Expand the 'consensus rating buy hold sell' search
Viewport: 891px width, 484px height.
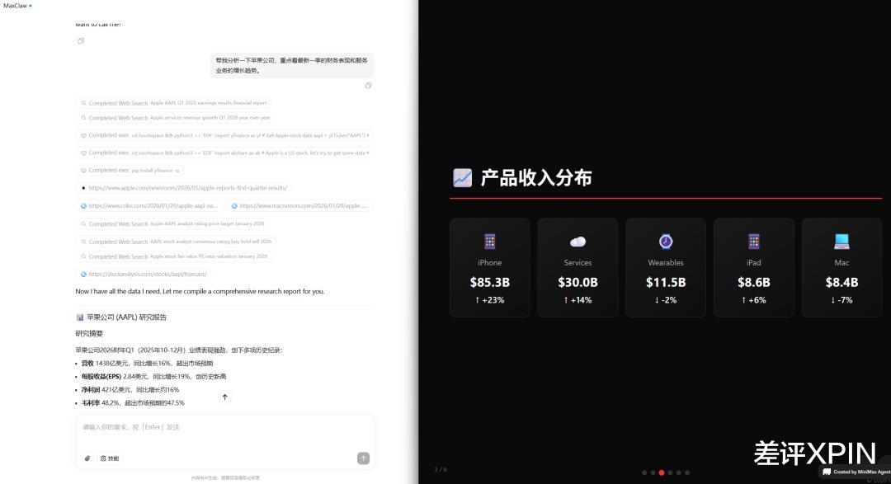tap(176, 242)
